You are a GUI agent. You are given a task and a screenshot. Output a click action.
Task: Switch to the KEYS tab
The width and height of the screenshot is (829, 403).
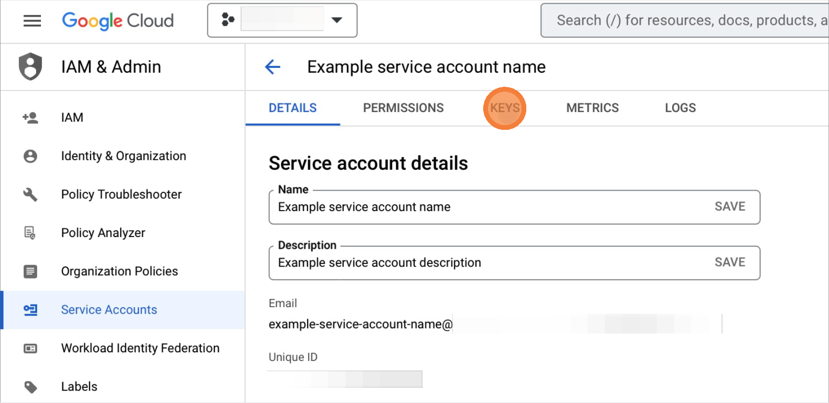pyautogui.click(x=504, y=108)
